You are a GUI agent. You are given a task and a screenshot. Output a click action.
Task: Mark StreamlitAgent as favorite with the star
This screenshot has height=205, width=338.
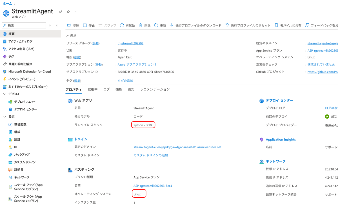[68, 12]
